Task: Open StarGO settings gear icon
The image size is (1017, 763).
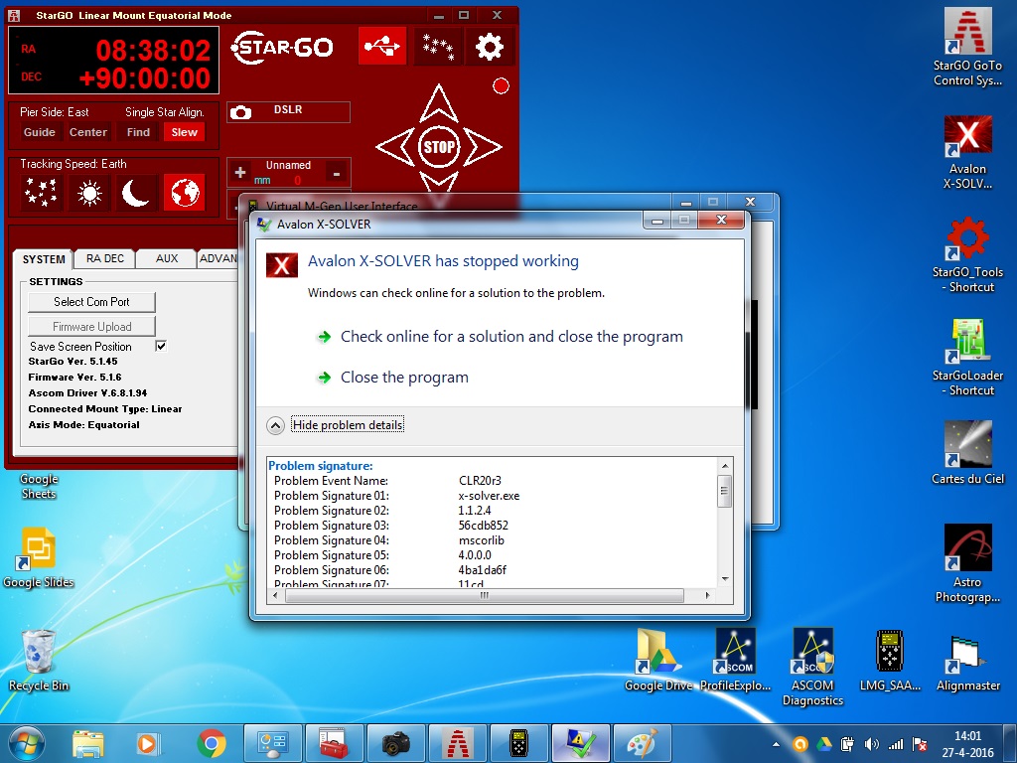Action: pos(490,46)
